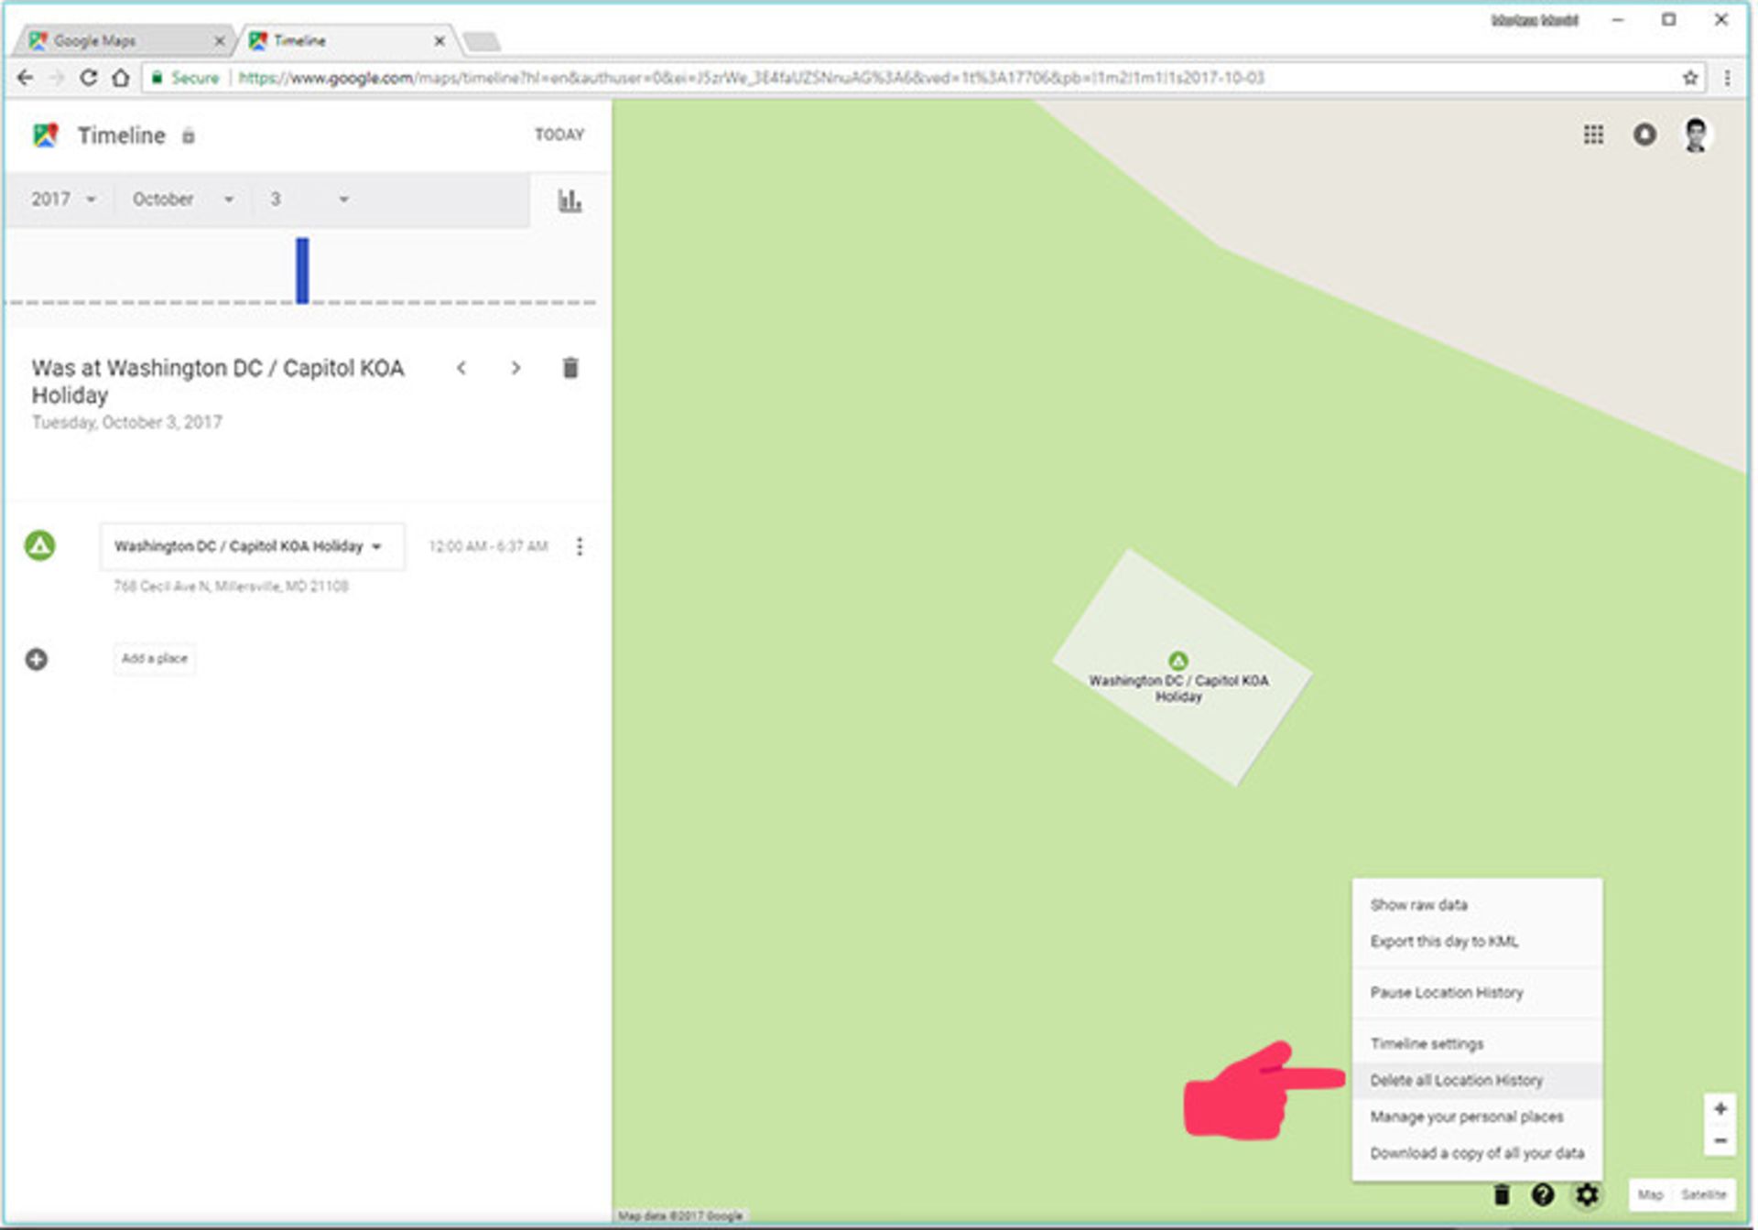Click the blue bar in the day chart
Screen dimensions: 1758x1230
(x=302, y=270)
